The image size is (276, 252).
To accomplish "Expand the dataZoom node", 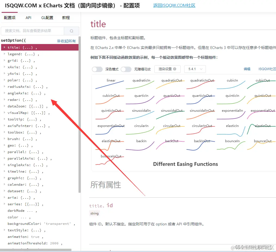I will pyautogui.click(x=5, y=106).
